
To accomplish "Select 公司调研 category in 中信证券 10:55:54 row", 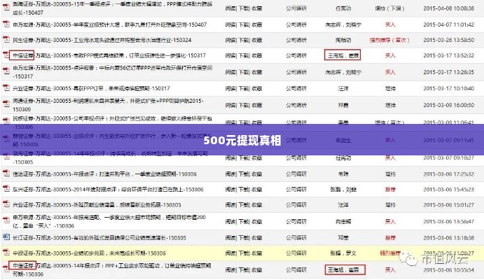I will point(296,269).
